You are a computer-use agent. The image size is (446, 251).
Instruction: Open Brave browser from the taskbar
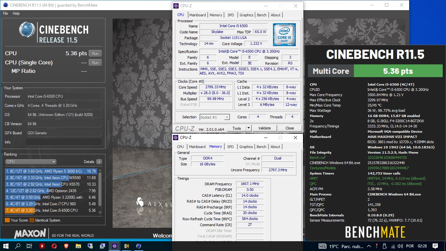pos(66,246)
